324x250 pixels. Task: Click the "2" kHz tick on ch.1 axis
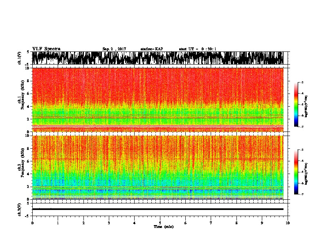28,119
